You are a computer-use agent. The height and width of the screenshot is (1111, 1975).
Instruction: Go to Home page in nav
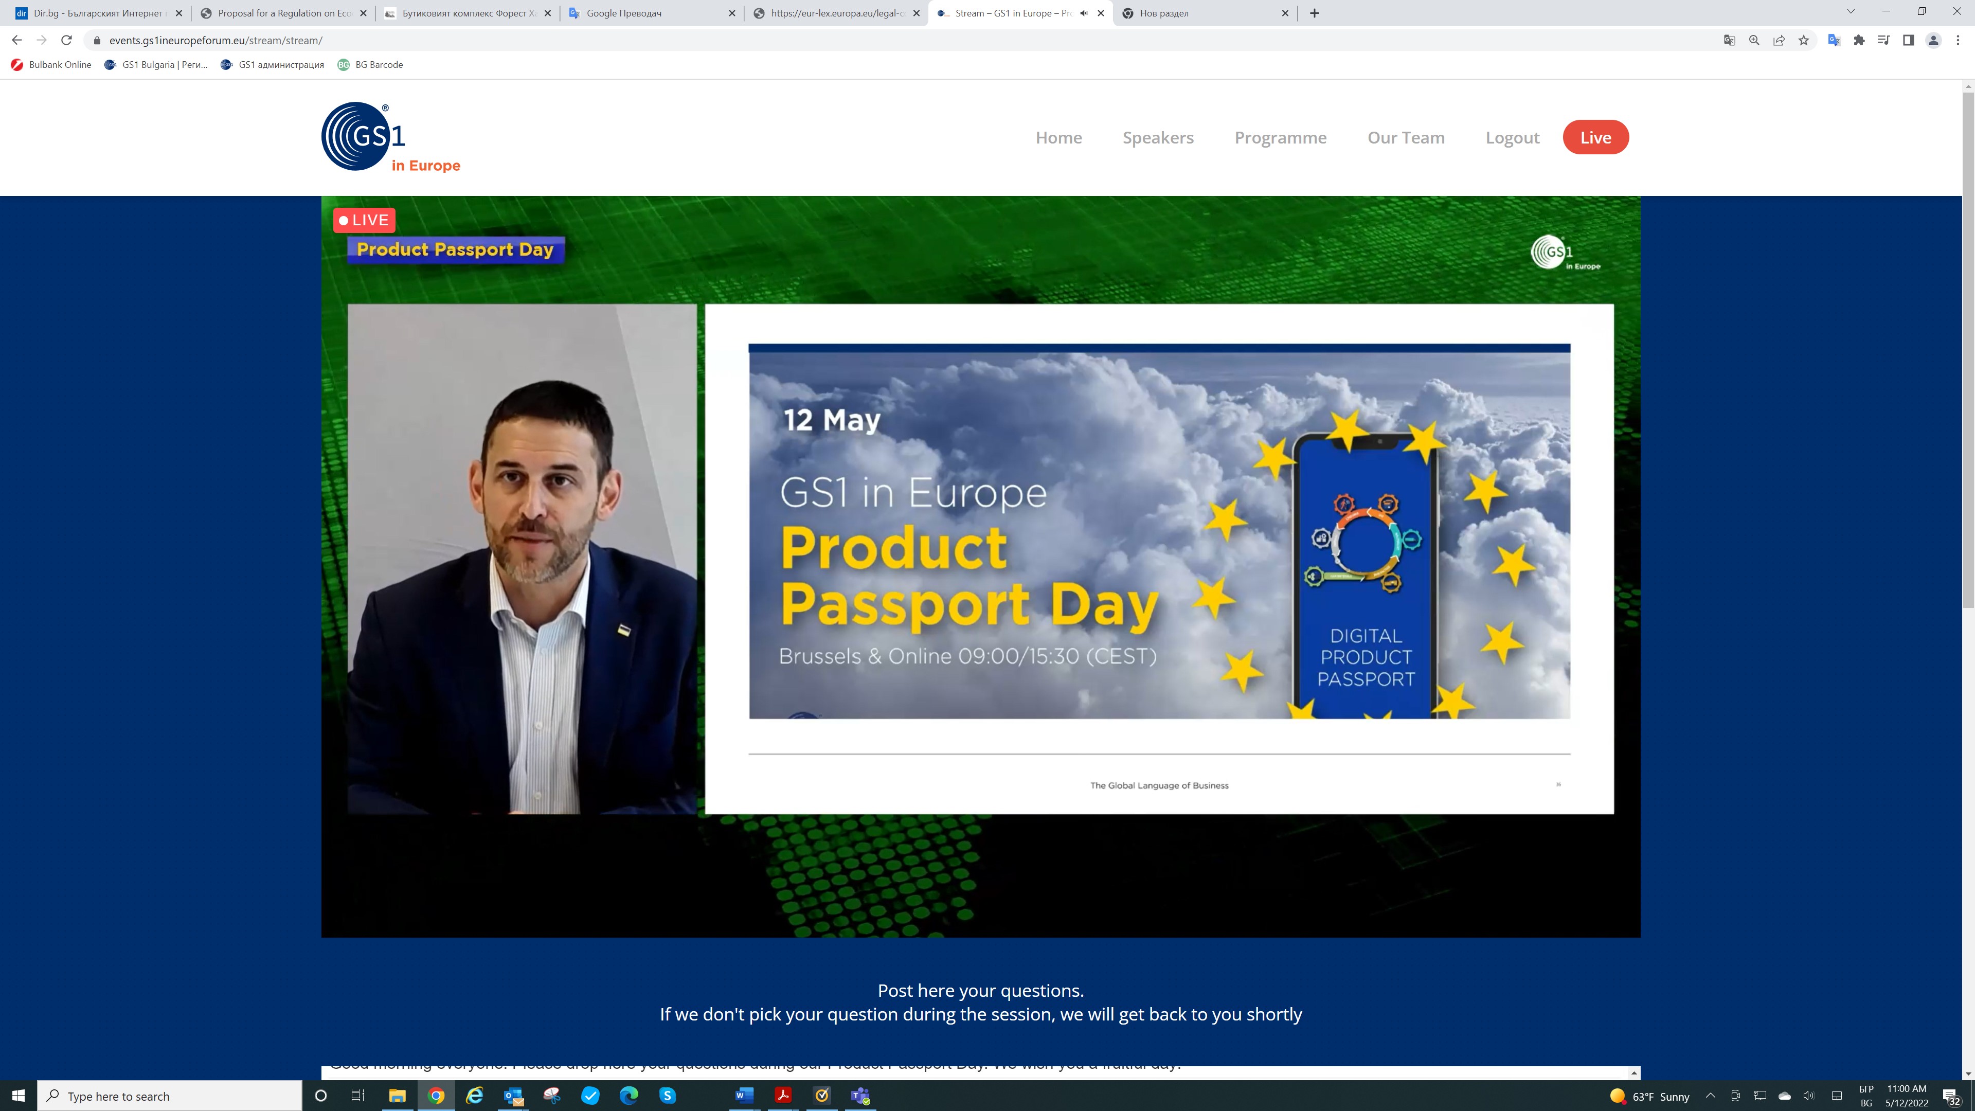[1059, 137]
